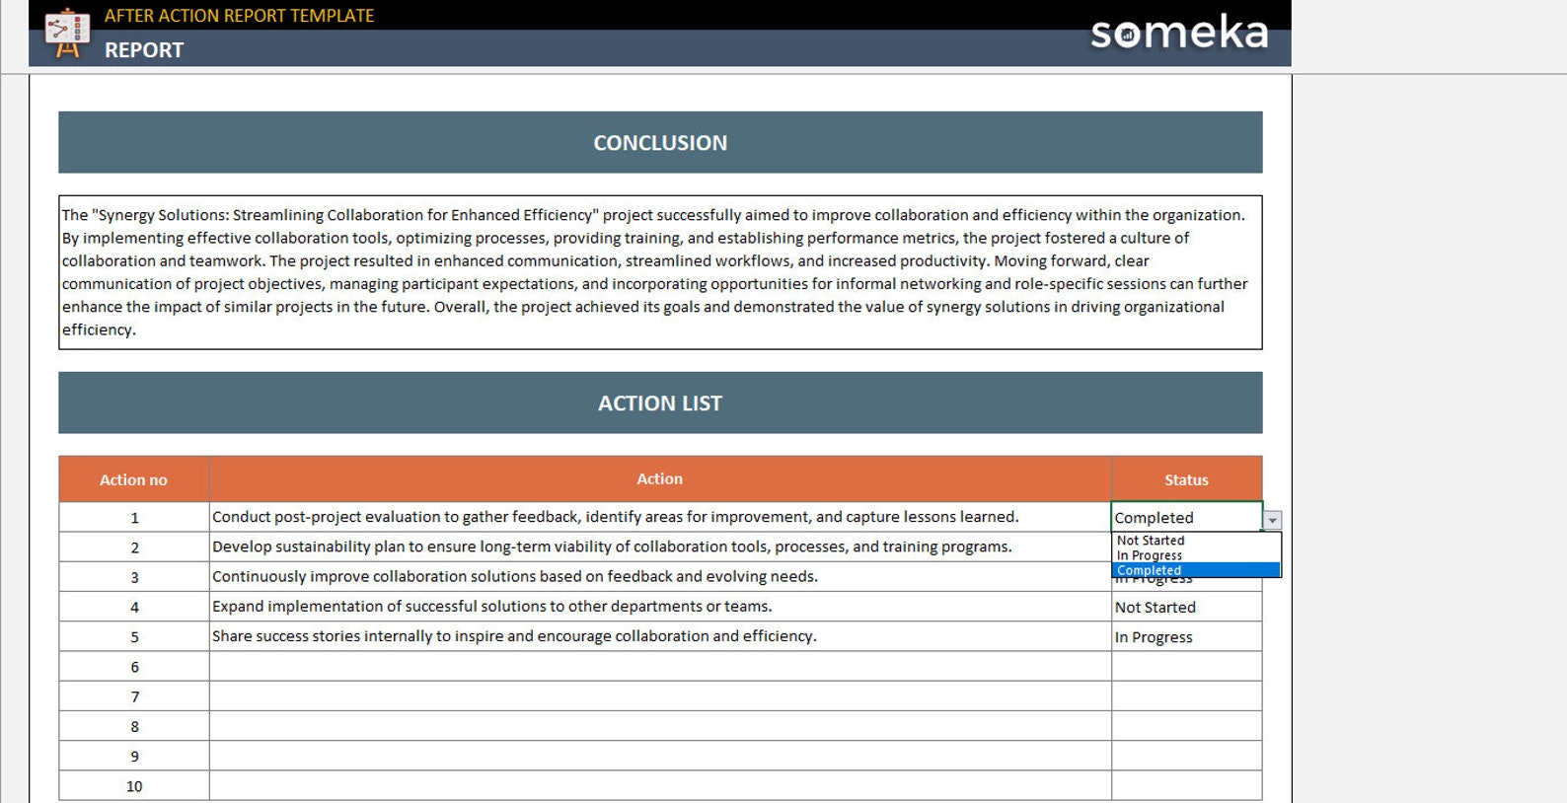The image size is (1567, 803).
Task: Click the 'Action no' column header
Action: pos(134,479)
